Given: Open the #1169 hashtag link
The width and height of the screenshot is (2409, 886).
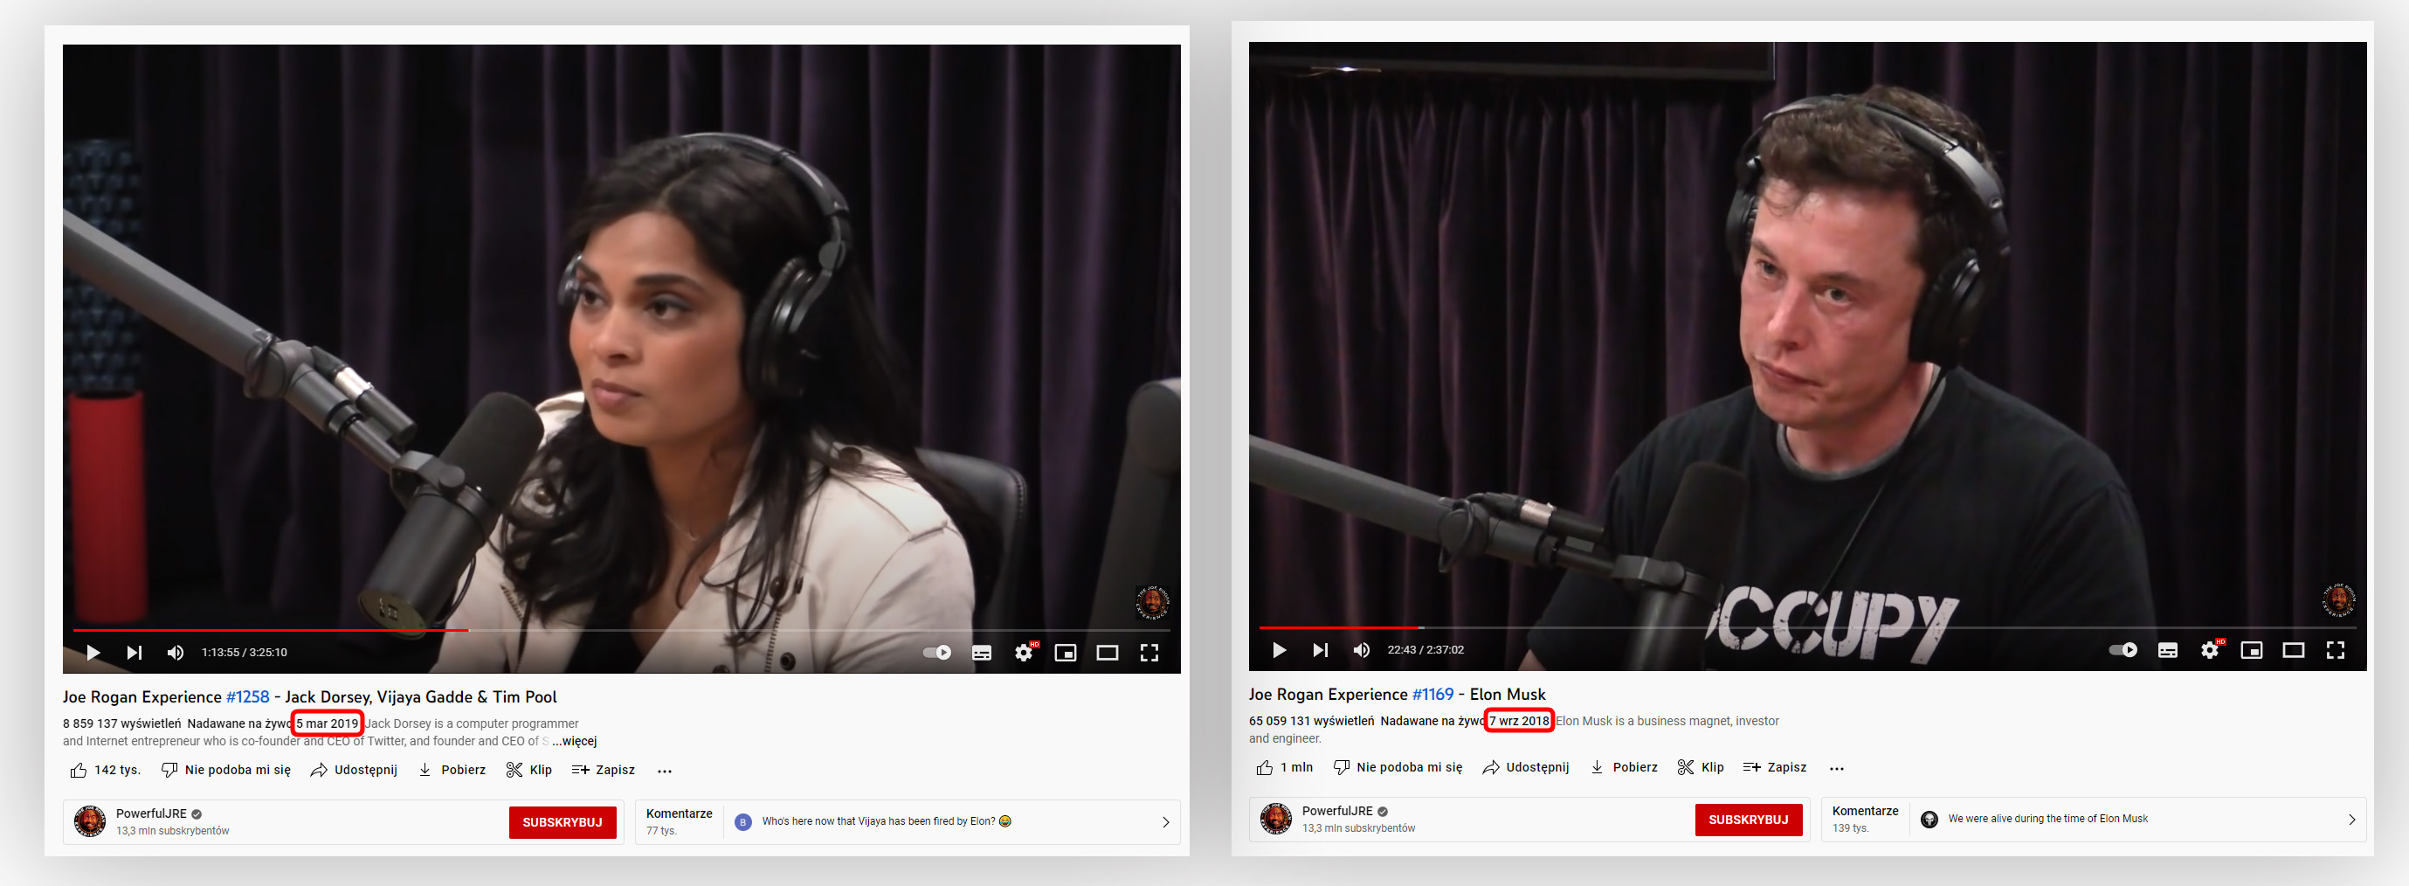Looking at the screenshot, I should (1432, 694).
